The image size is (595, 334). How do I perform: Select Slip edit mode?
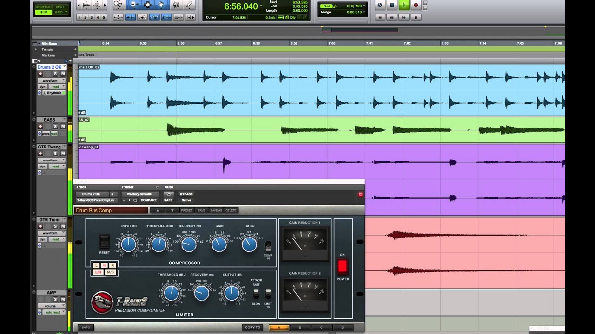tap(43, 12)
